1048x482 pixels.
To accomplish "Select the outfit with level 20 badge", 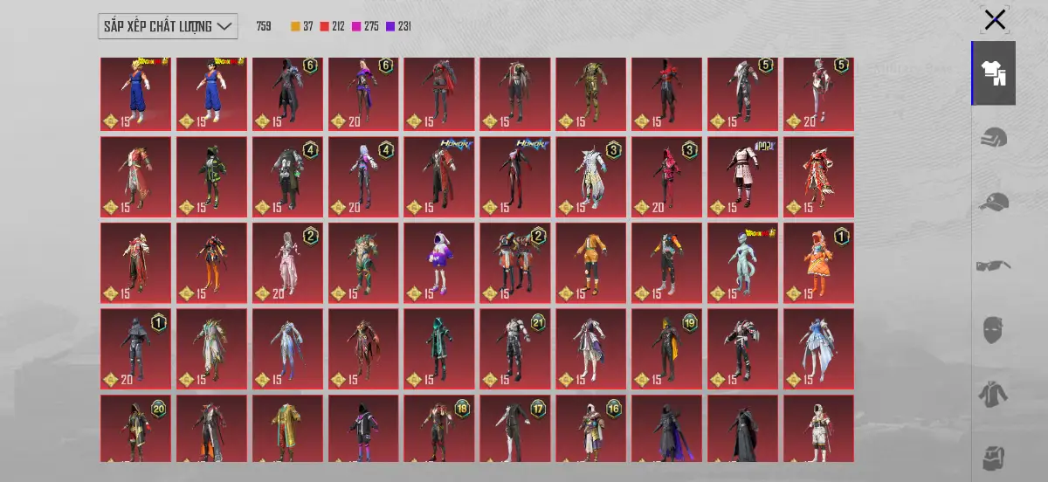I will tap(136, 428).
